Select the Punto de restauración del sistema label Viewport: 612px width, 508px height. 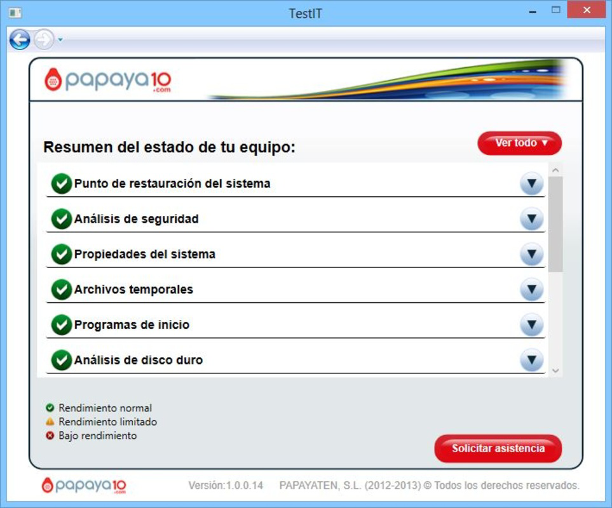tap(172, 184)
